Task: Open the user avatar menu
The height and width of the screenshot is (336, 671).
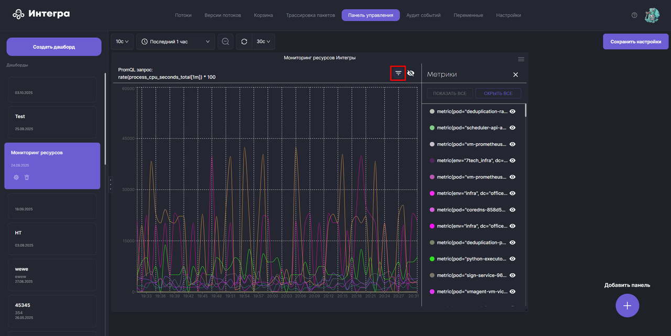Action: 652,15
